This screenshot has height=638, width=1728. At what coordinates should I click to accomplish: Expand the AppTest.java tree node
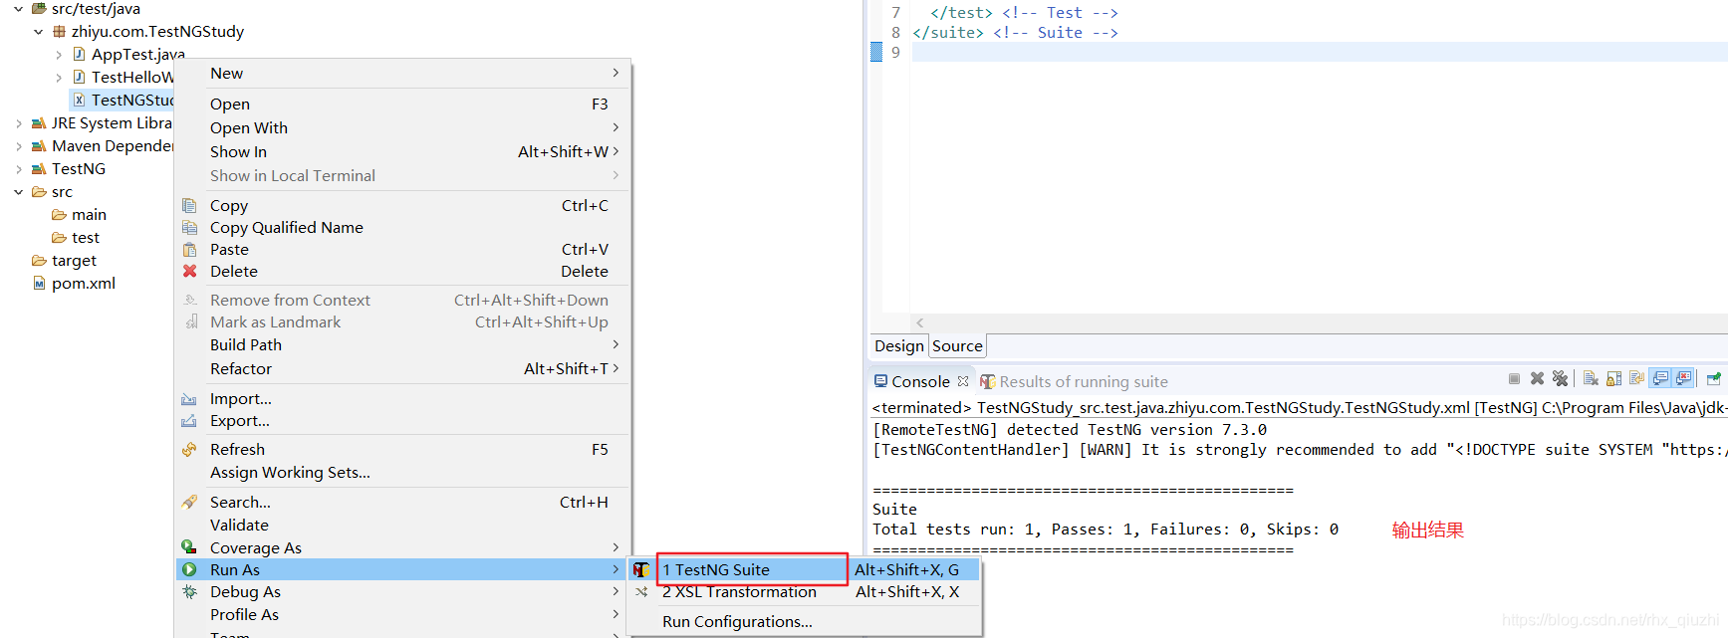tap(59, 55)
